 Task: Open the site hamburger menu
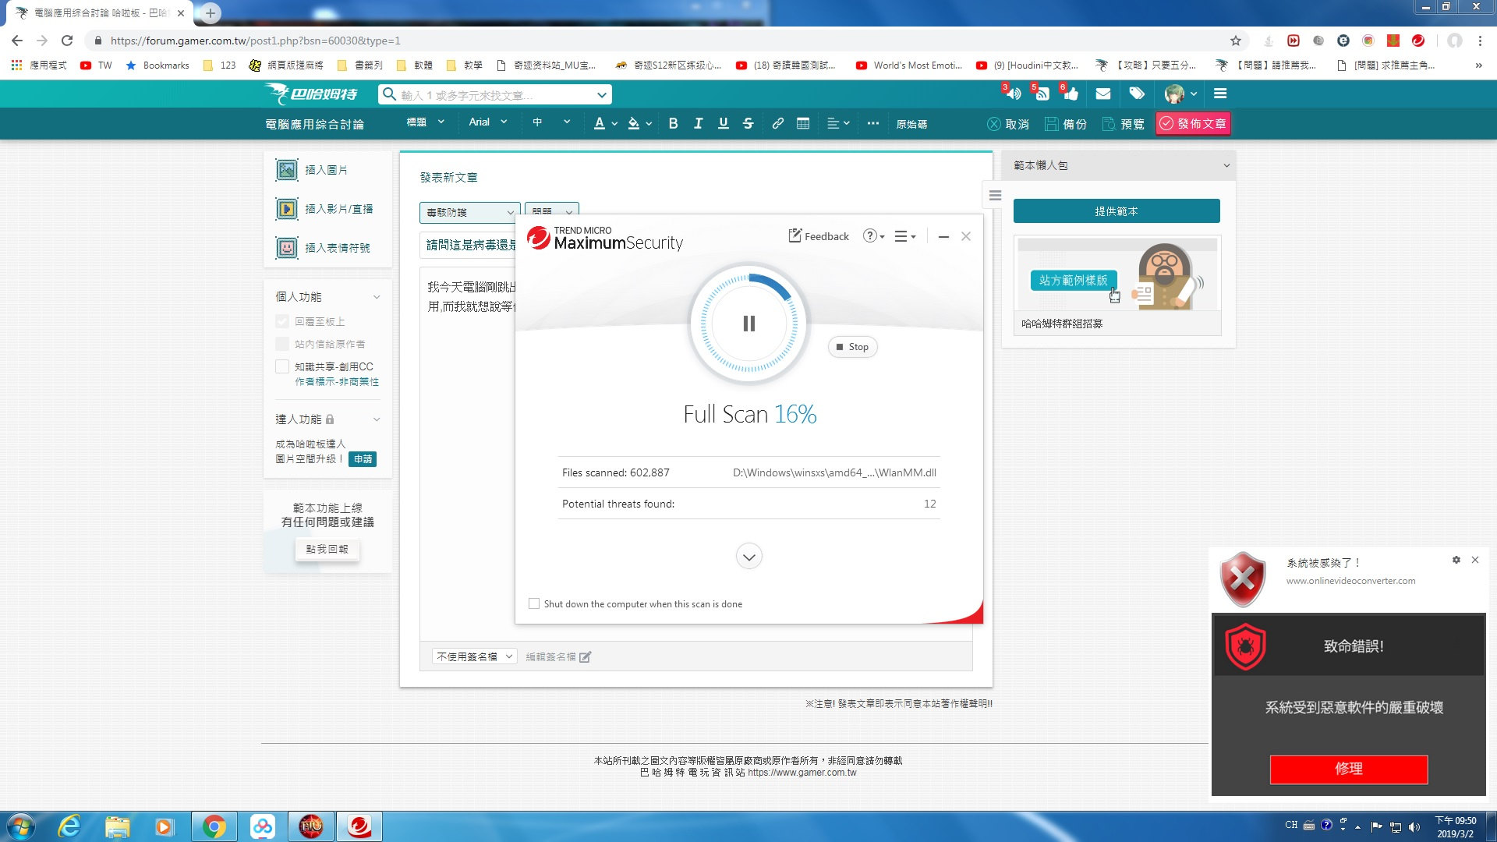click(1220, 94)
